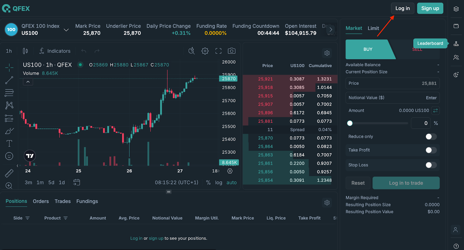Enable the Reduce only switch
This screenshot has width=464, height=250.
pyautogui.click(x=431, y=137)
